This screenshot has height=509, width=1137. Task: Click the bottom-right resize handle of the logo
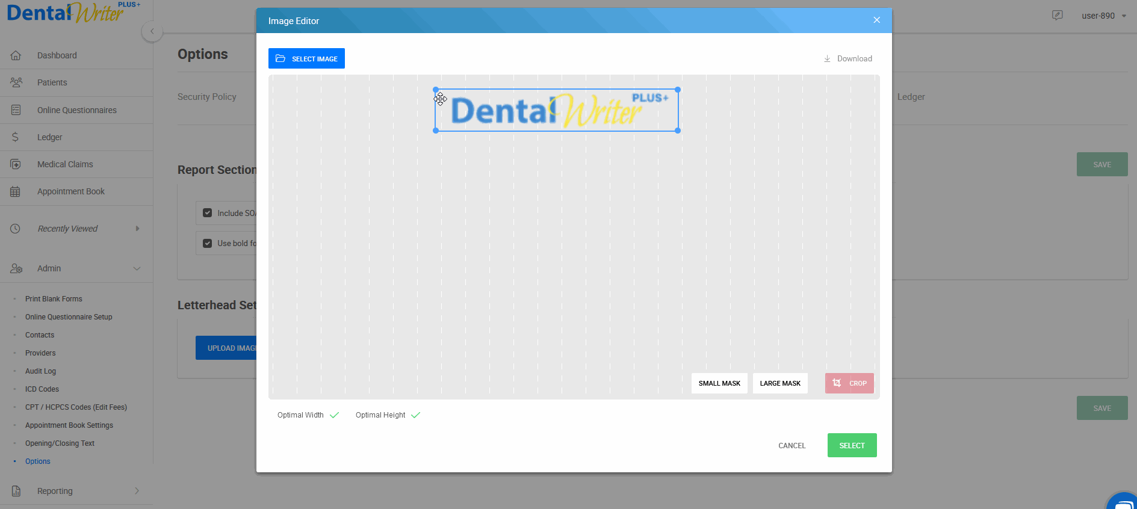(x=678, y=131)
